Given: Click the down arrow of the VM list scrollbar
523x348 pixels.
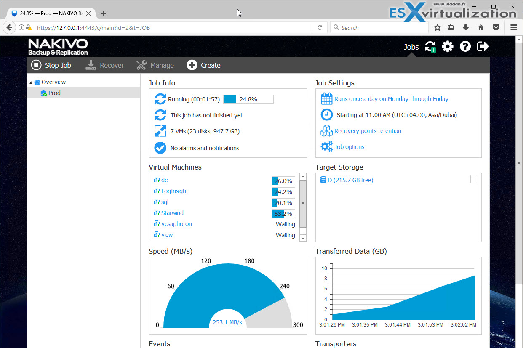Looking at the screenshot, I should 303,238.
